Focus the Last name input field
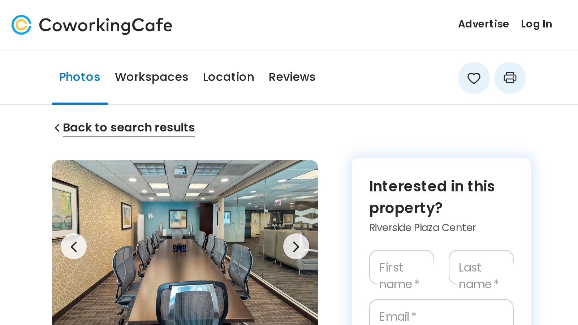The width and height of the screenshot is (578, 325). (481, 267)
